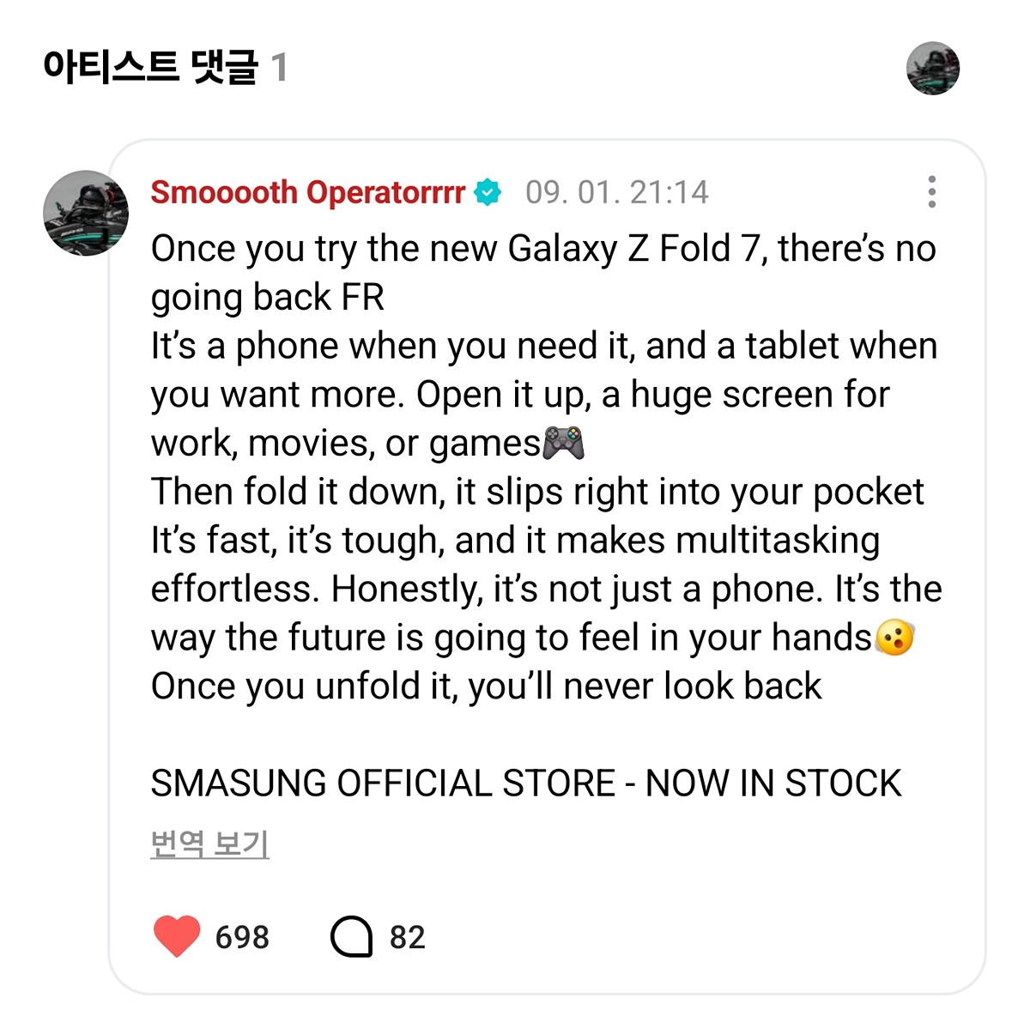The width and height of the screenshot is (1030, 1022).
Task: View Smooooth Operatorrrr's round profile picture
Action: [86, 213]
